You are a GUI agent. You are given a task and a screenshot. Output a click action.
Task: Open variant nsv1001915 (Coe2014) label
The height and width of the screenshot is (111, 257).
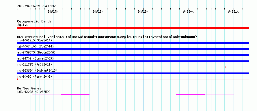click(x=35, y=40)
